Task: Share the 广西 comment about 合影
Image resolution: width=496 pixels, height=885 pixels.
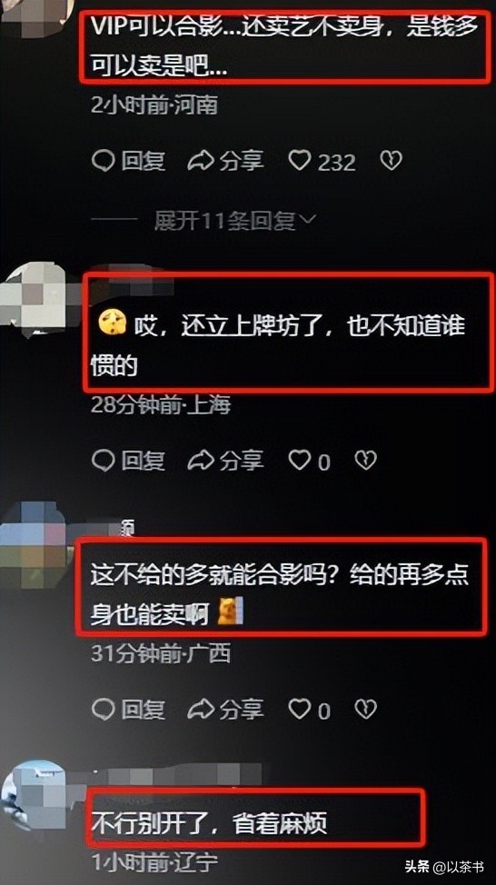Action: (x=225, y=709)
